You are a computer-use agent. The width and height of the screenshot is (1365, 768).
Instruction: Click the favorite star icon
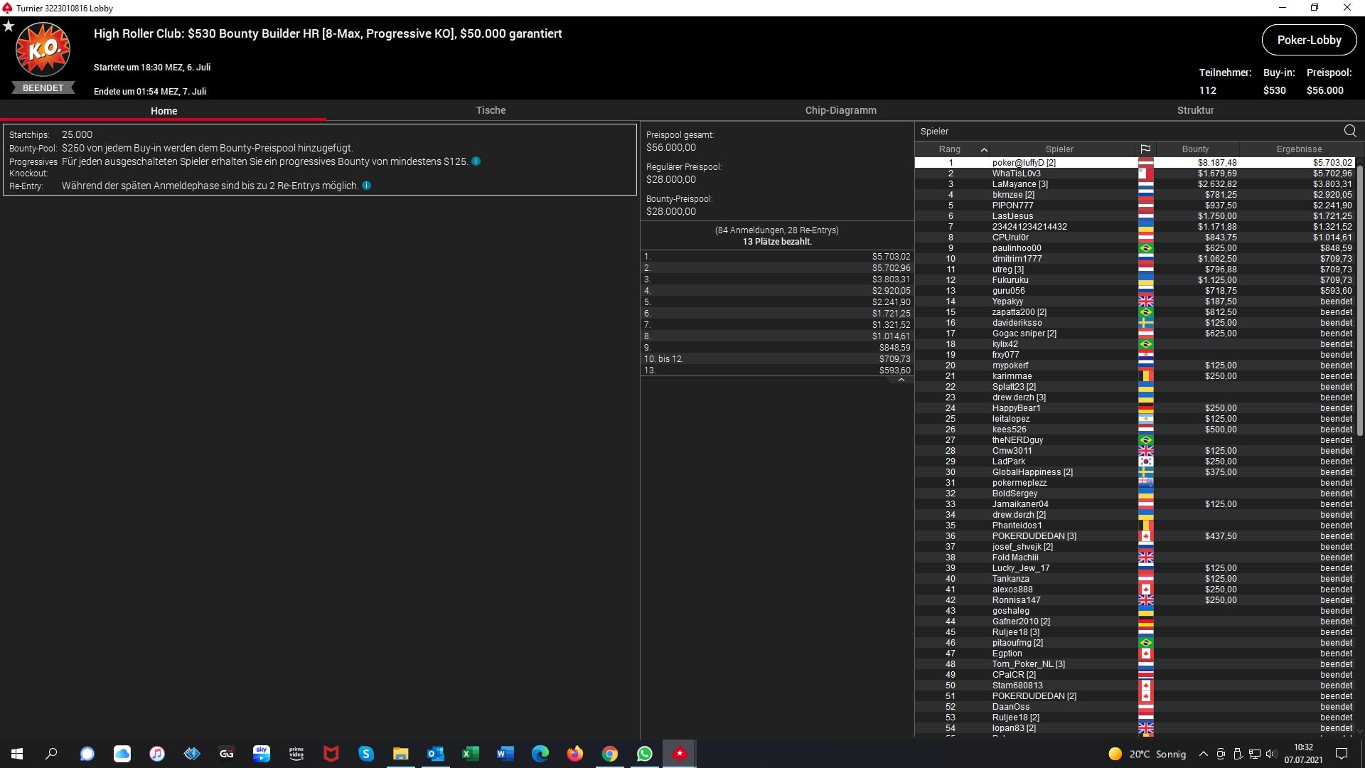(9, 26)
